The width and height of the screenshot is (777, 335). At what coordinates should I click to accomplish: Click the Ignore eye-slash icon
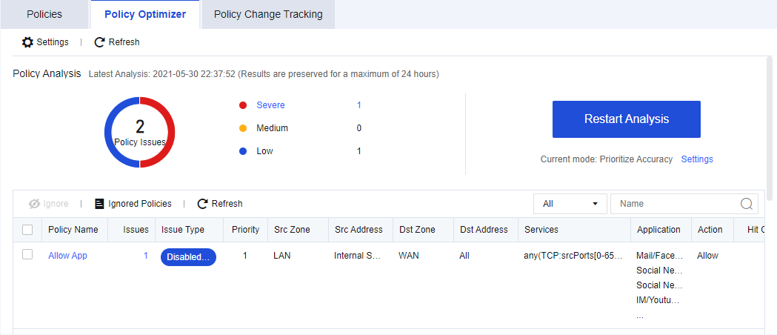(x=34, y=204)
